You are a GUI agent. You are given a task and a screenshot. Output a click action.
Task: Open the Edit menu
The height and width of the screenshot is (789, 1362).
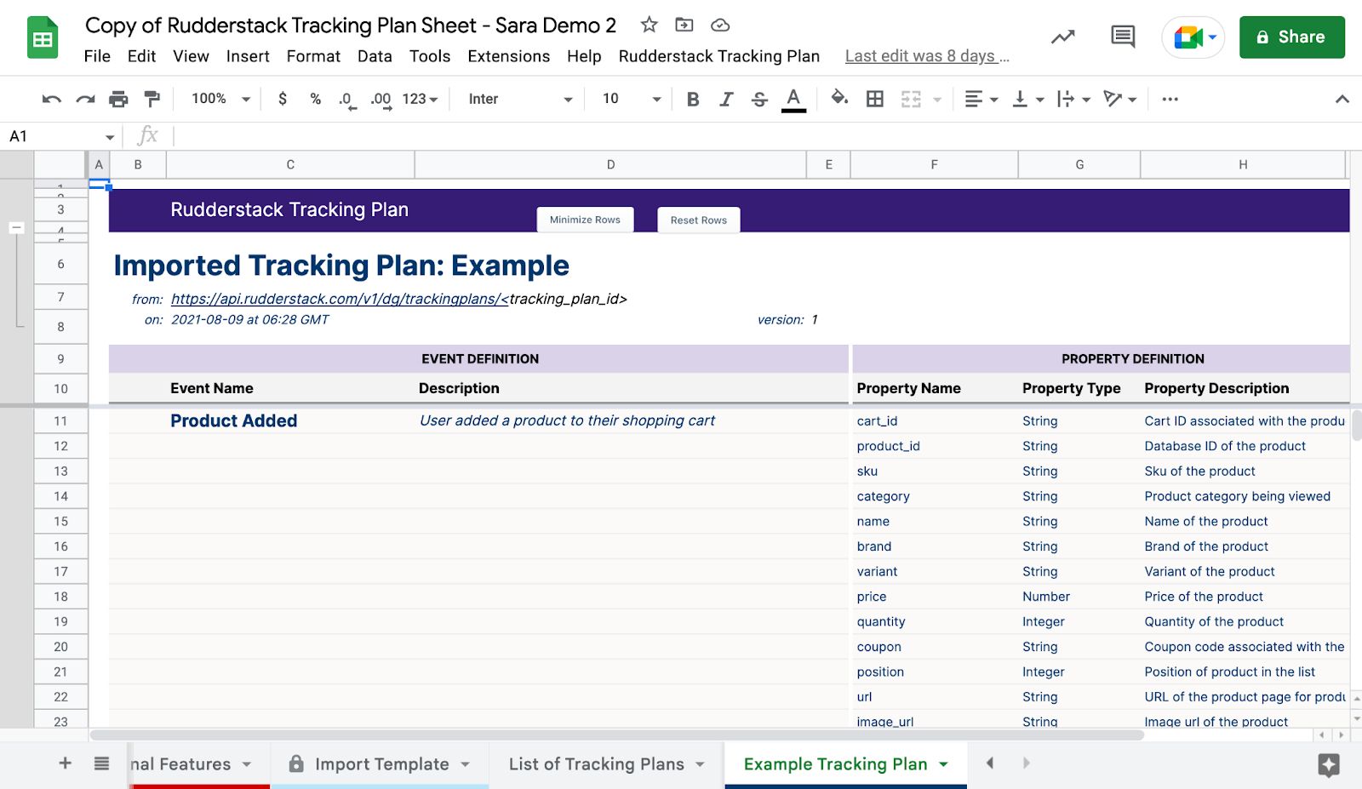coord(141,56)
